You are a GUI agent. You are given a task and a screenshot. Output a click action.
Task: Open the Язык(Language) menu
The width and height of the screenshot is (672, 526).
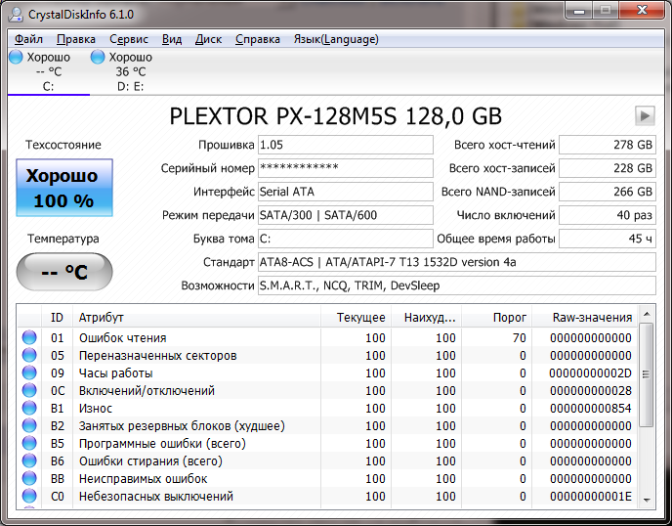[x=336, y=39]
